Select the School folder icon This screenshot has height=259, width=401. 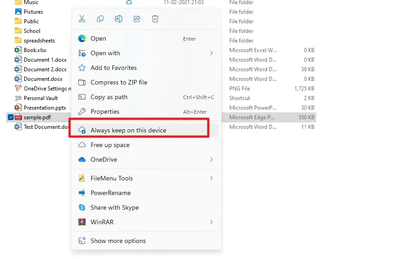pyautogui.click(x=18, y=31)
